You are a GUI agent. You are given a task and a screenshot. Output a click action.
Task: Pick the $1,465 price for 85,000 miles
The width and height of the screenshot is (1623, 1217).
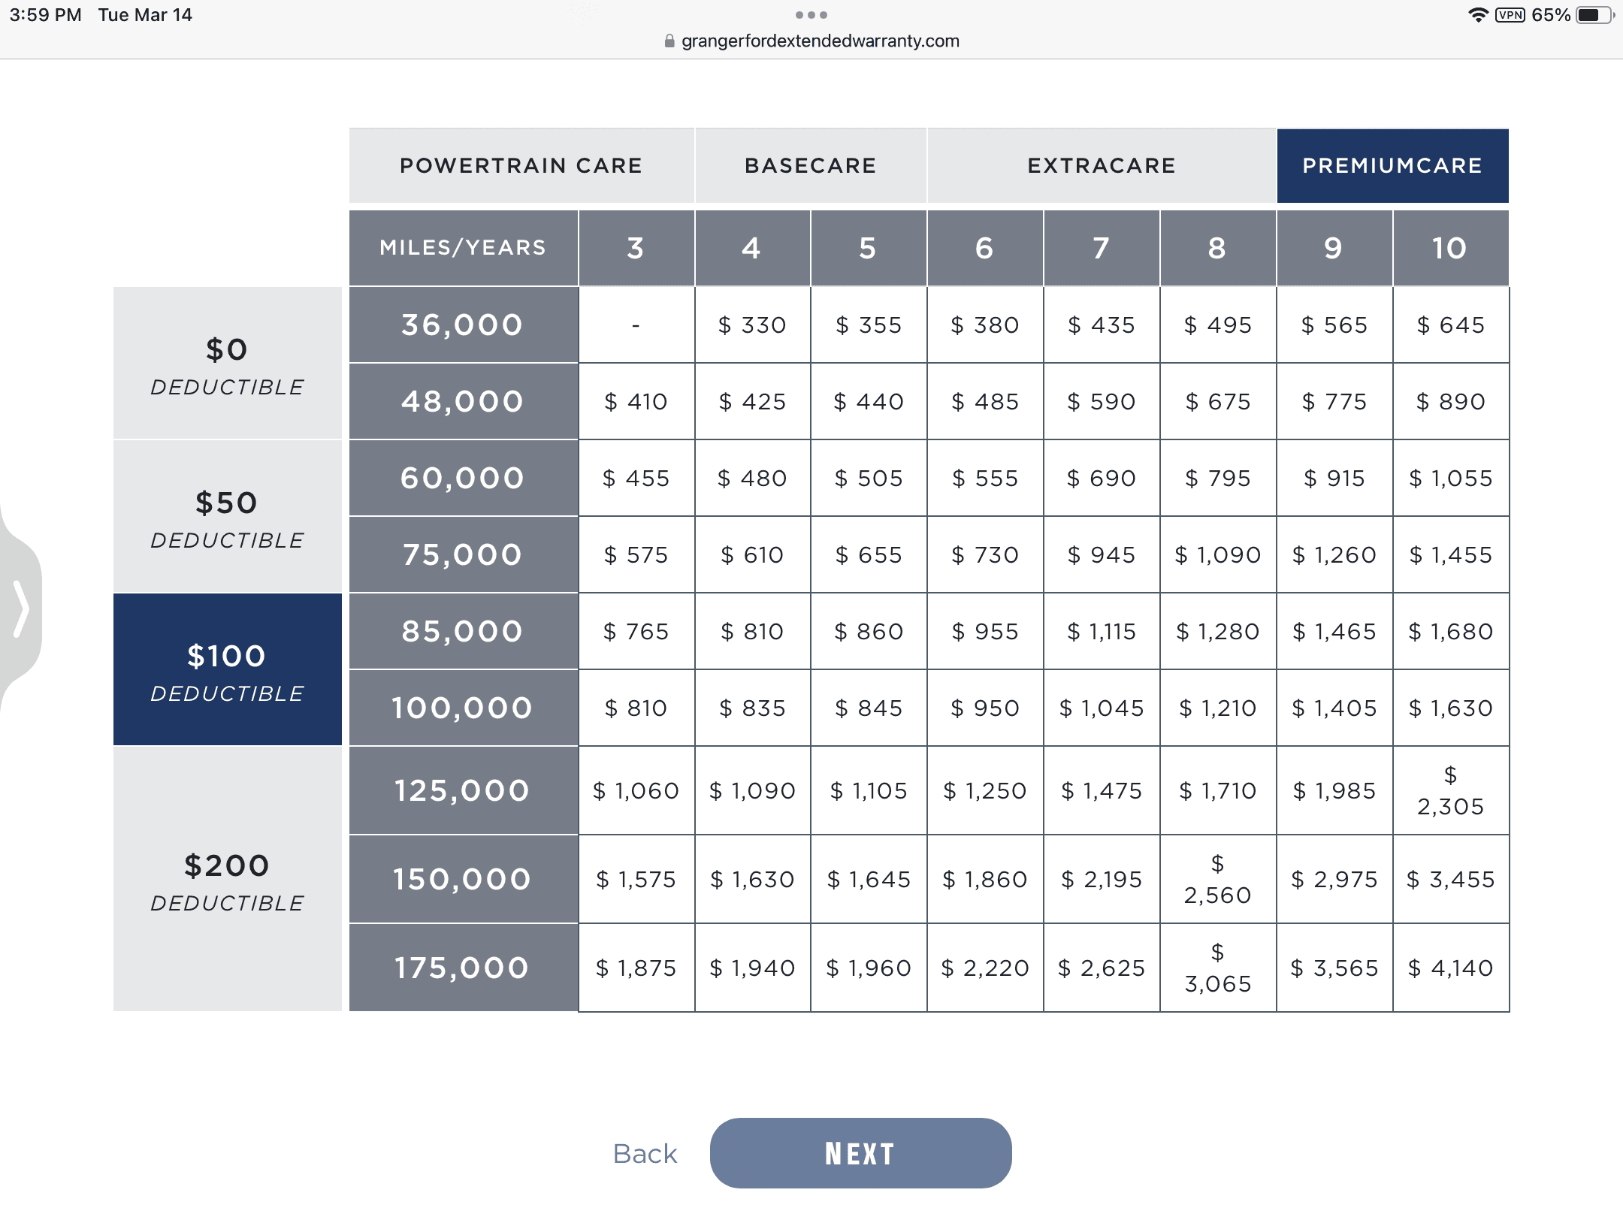pyautogui.click(x=1334, y=631)
